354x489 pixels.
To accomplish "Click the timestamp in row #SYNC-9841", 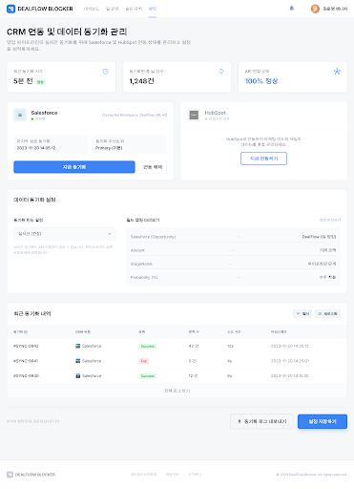I will [x=290, y=361].
